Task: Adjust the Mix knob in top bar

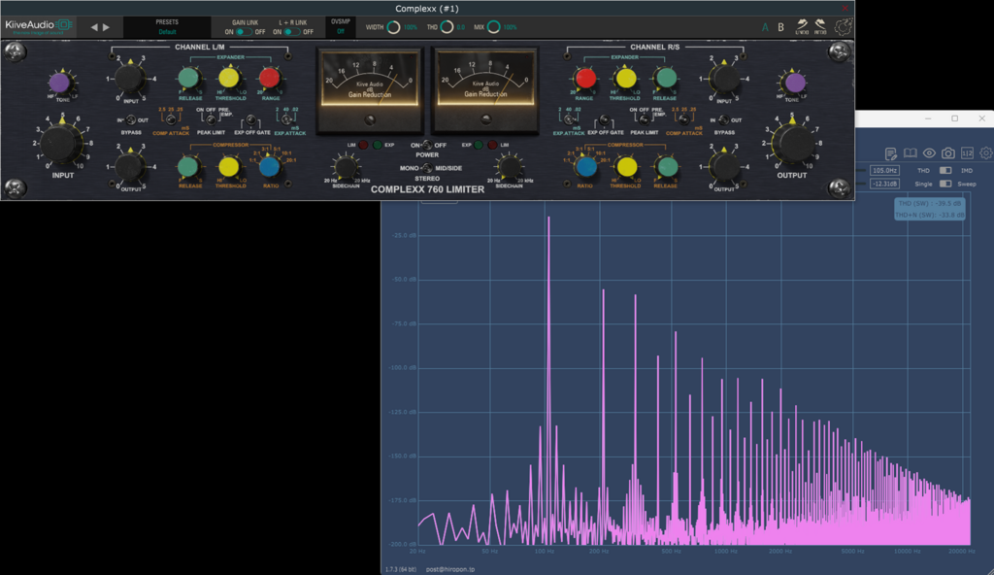Action: click(x=494, y=27)
